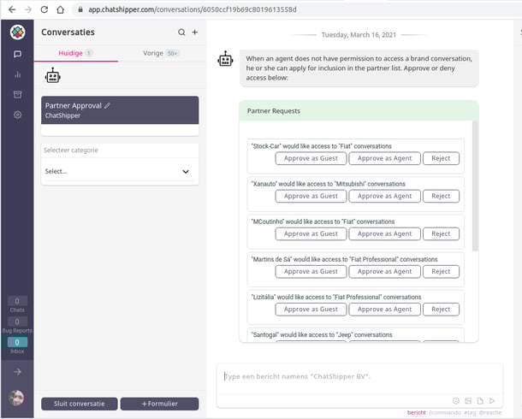Open the settings gear icon in sidebar
This screenshot has width=522, height=419.
(18, 115)
